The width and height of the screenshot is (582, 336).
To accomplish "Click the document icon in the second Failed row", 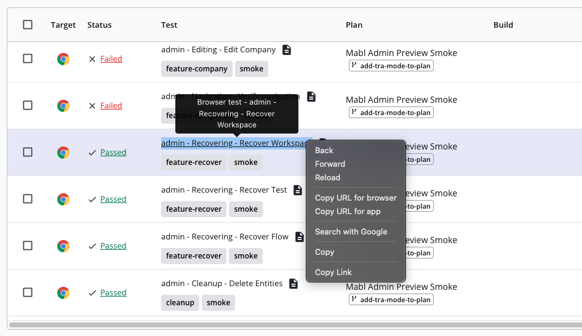I will coord(311,97).
